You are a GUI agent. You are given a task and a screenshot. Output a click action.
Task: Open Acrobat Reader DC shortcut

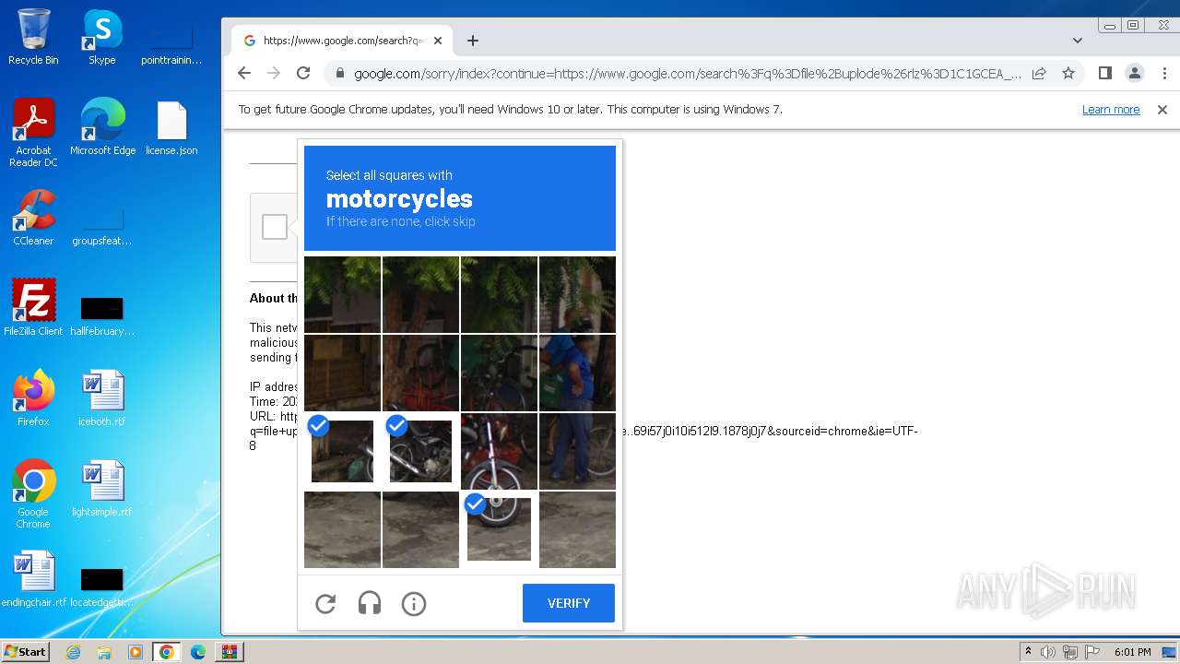pos(33,133)
